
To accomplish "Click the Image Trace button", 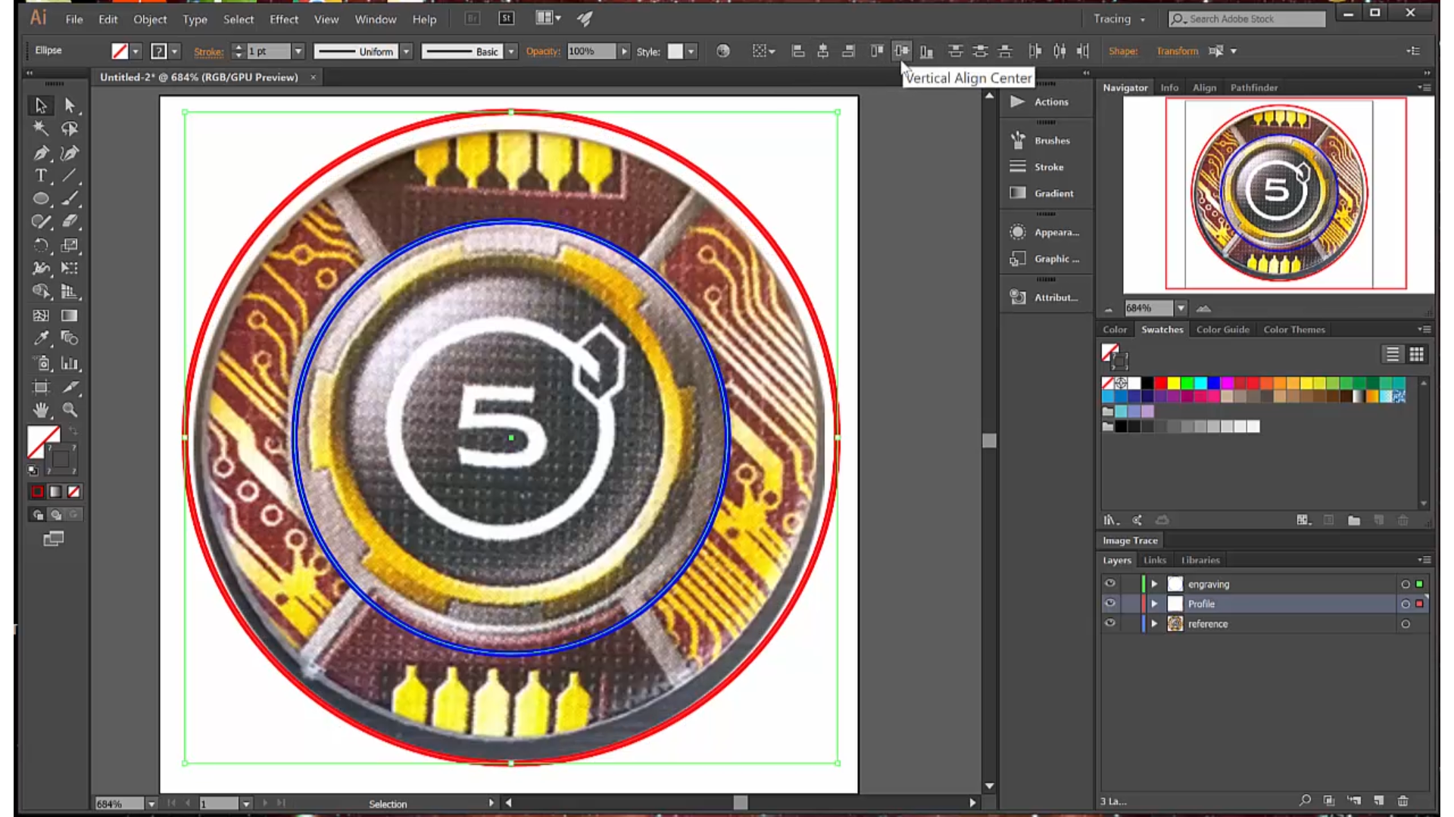I will pos(1131,539).
